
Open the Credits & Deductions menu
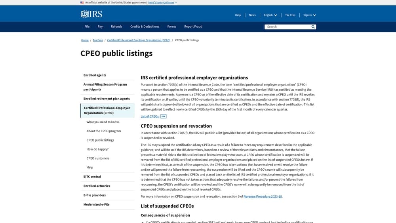pos(145,27)
